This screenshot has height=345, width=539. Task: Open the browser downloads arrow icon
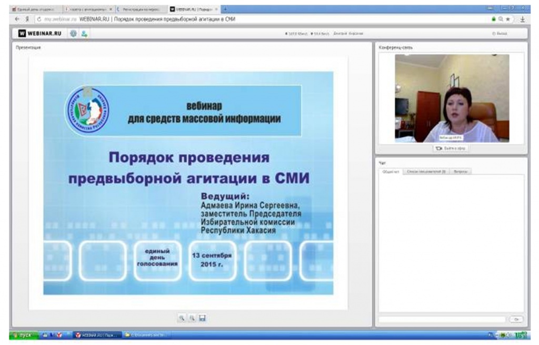[523, 19]
